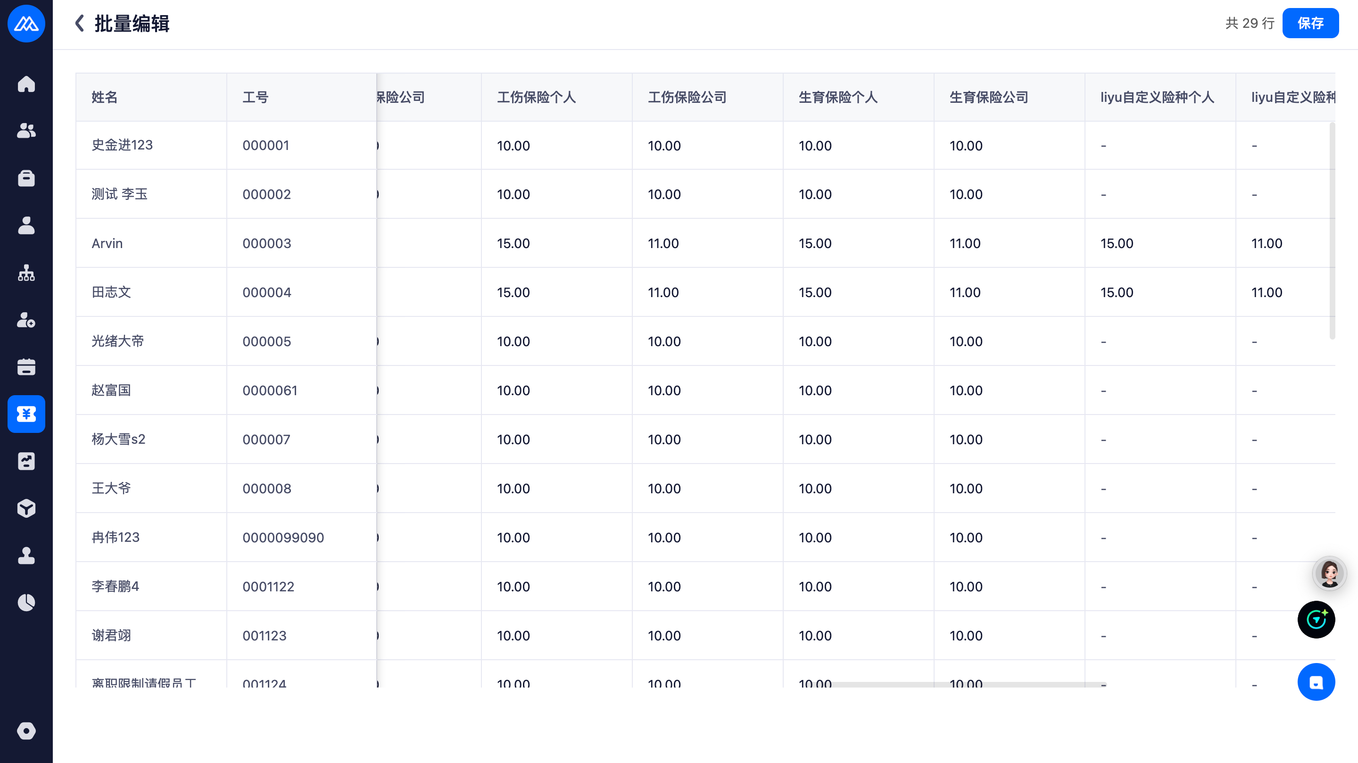Open the black AI compass floating button
The image size is (1358, 763).
point(1316,620)
